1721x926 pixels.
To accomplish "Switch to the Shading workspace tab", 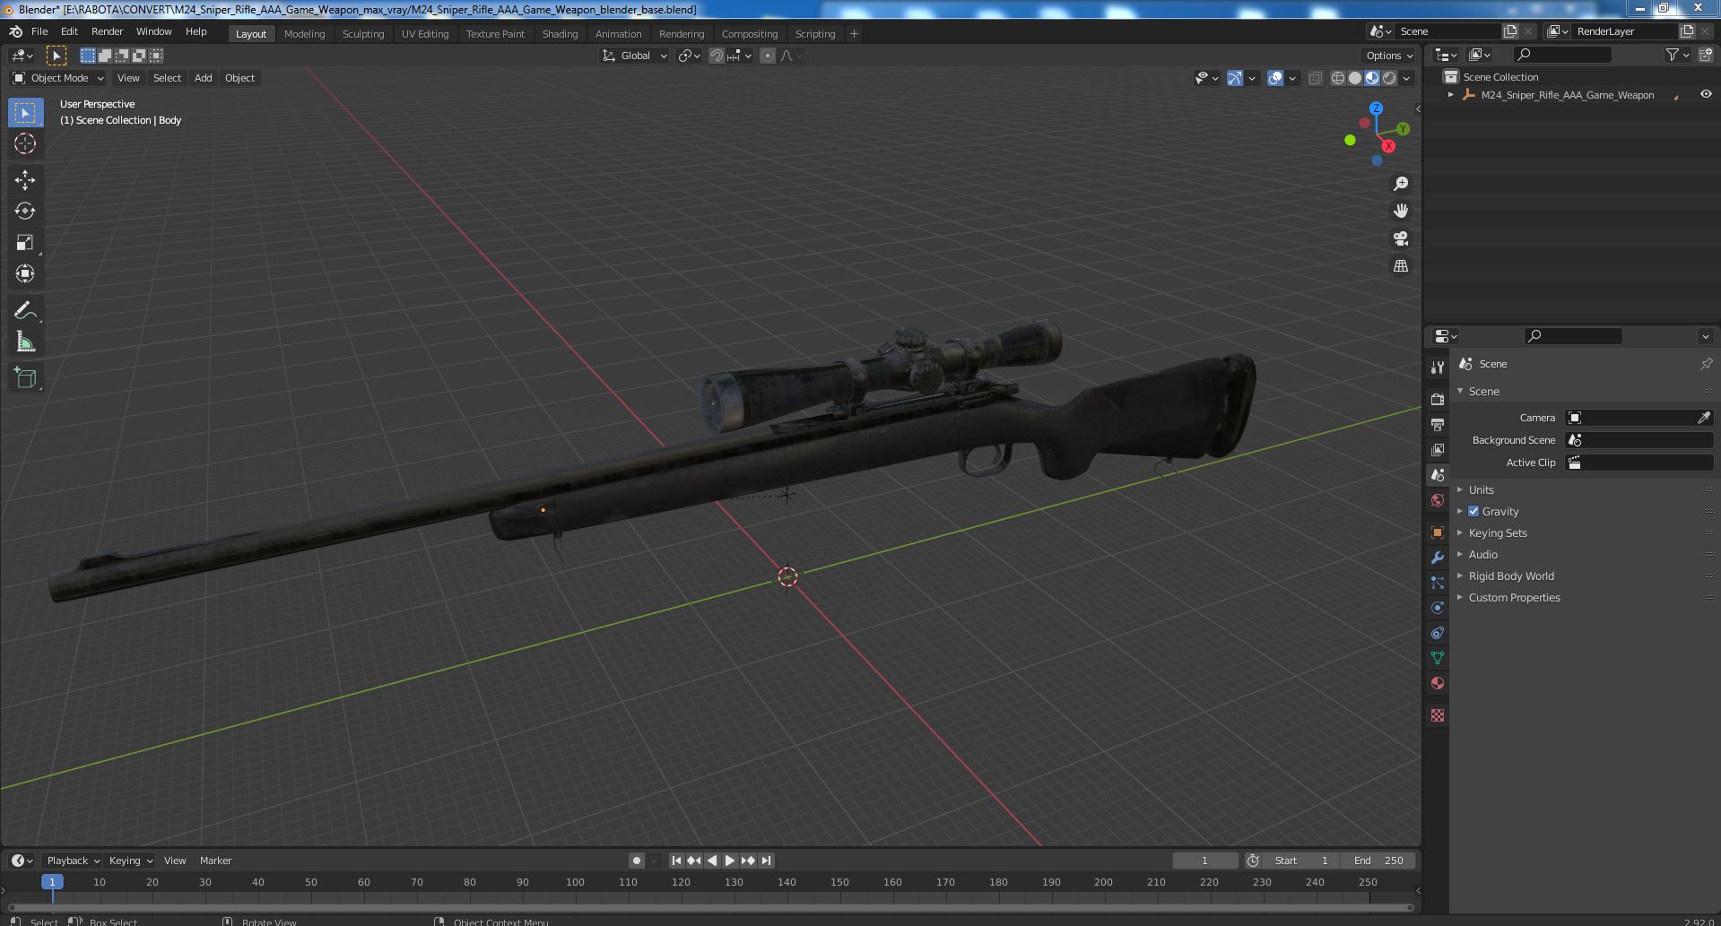I will (560, 34).
